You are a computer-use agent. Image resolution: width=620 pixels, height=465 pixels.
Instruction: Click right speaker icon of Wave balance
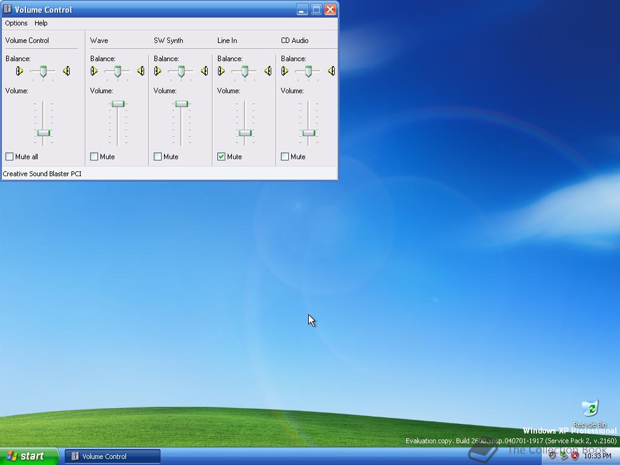point(140,71)
